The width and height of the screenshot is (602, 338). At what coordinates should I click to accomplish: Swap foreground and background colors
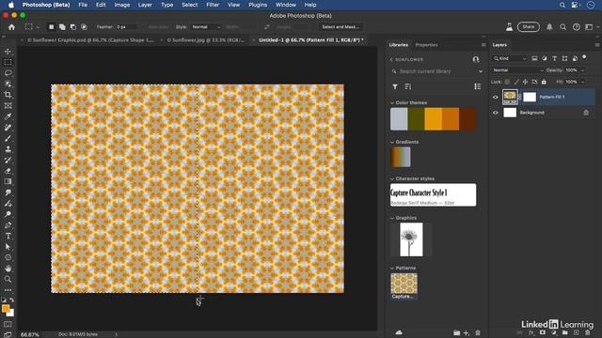[x=12, y=300]
